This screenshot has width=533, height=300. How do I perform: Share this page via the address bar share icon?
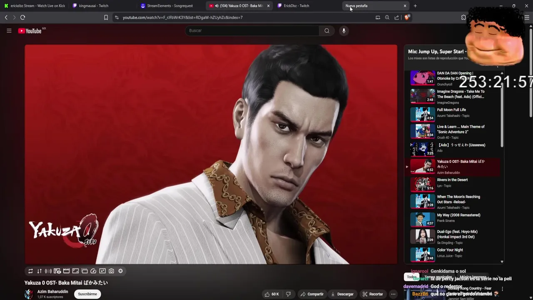(396, 17)
